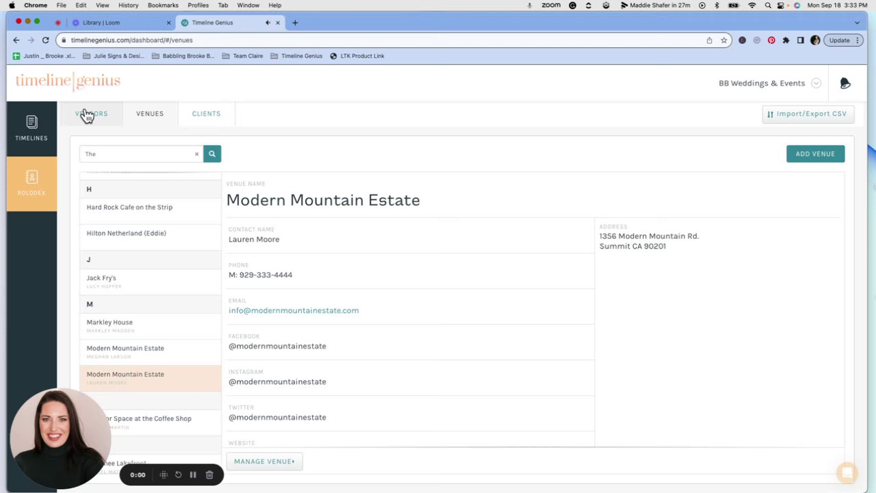876x493 pixels.
Task: Open the Timeline Genius bookmark folder
Action: (296, 56)
